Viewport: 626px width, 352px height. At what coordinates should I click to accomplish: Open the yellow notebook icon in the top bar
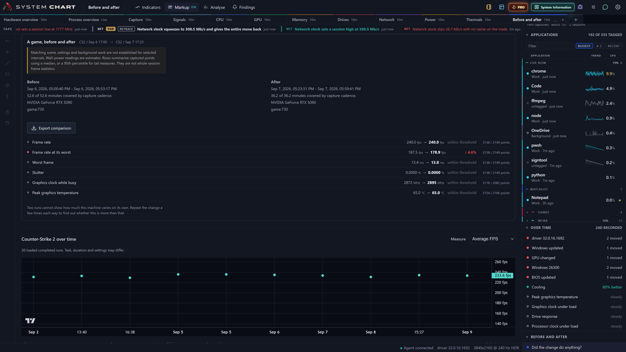pos(489,7)
